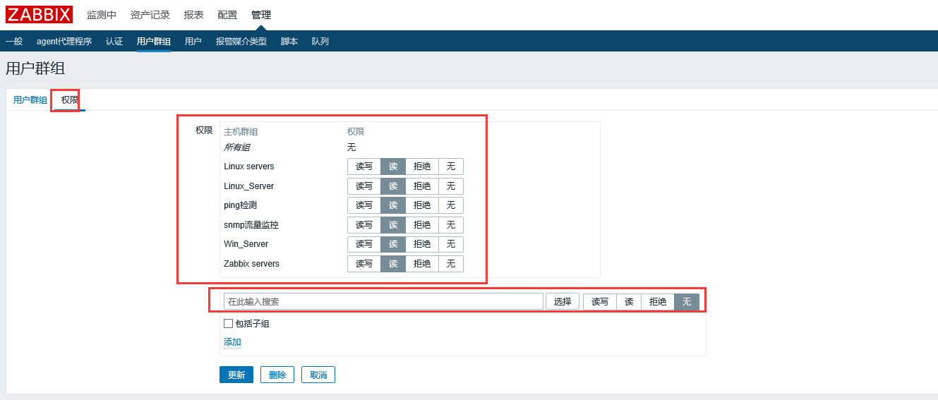This screenshot has width=938, height=400.
Task: Choose 读写 for new group permission
Action: (x=600, y=302)
